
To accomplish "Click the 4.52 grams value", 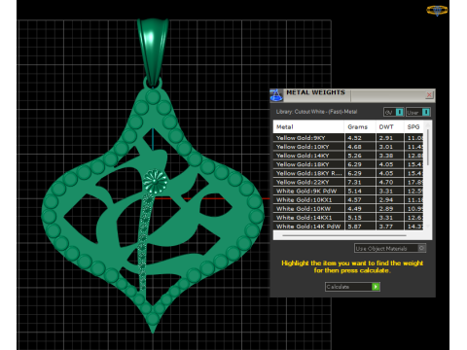I will 354,138.
